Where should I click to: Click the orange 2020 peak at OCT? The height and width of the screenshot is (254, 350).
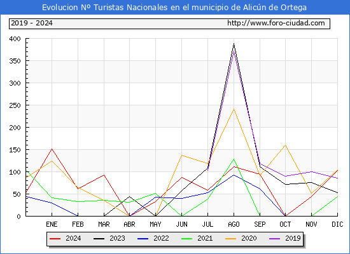[285, 145]
